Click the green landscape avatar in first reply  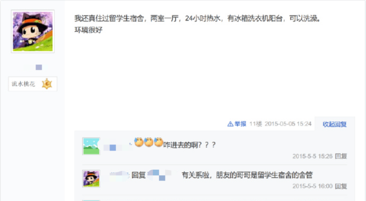pyautogui.click(x=91, y=146)
